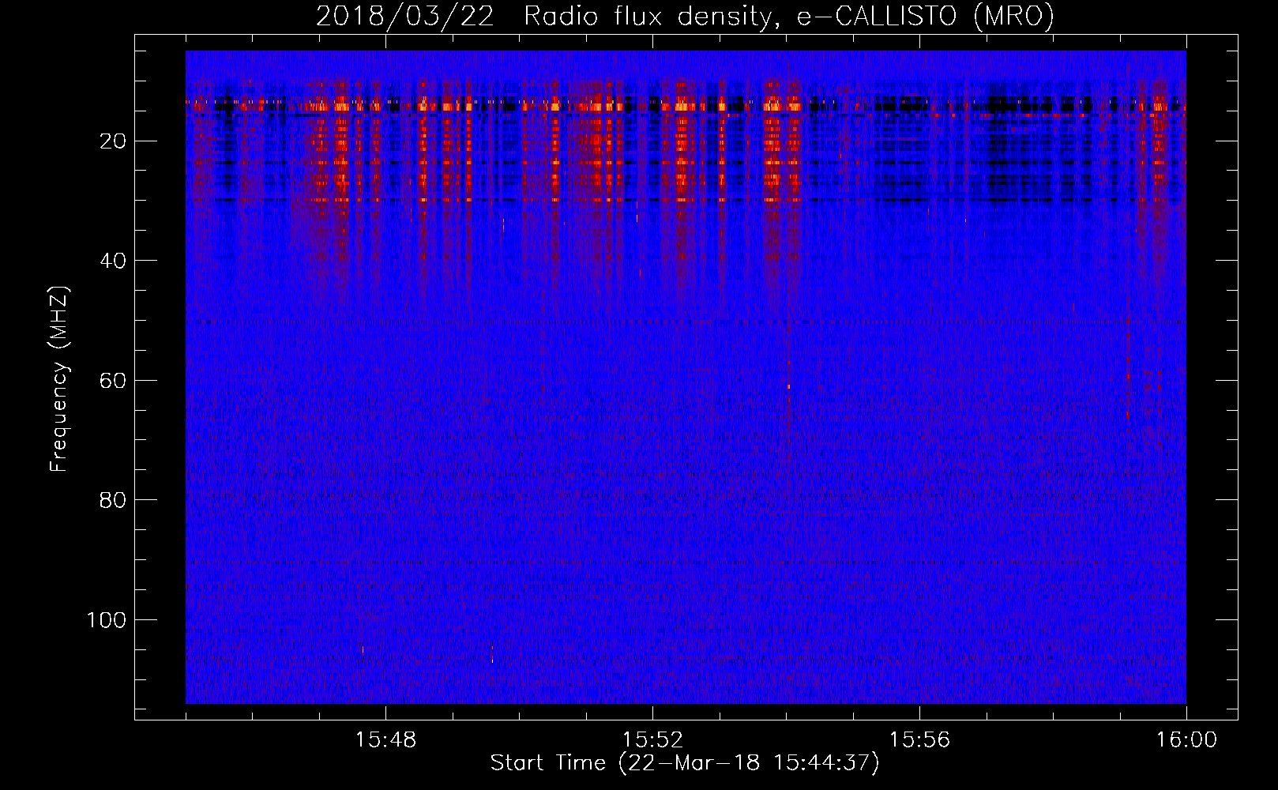Click the '100' frequency tick label
The width and height of the screenshot is (1278, 790).
point(106,620)
